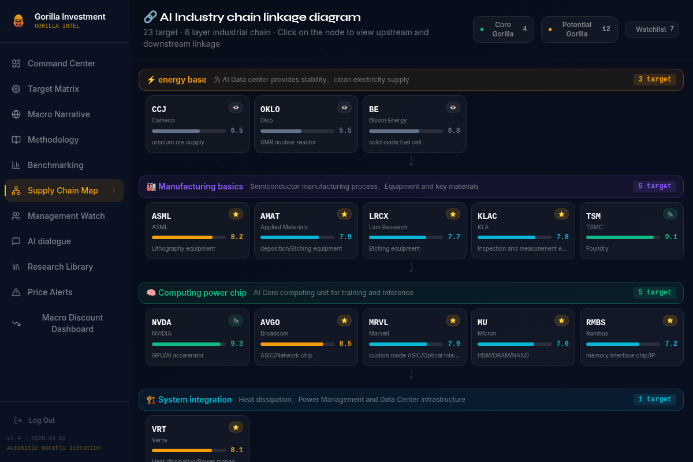Click the AI dialogue chat bubble icon
Screen dimensions: 693x462
(16, 241)
